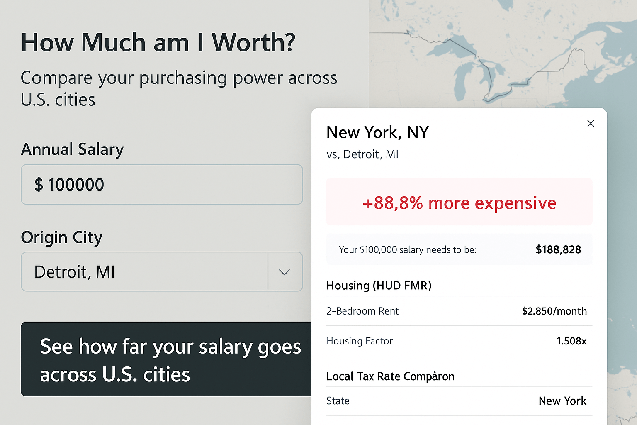Click the salary needs to be summary row
Screen dimensions: 637x425
click(459, 249)
